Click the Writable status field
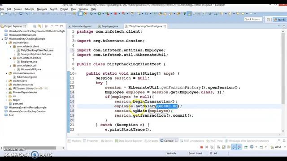This screenshot has width=287, height=161. [171, 153]
